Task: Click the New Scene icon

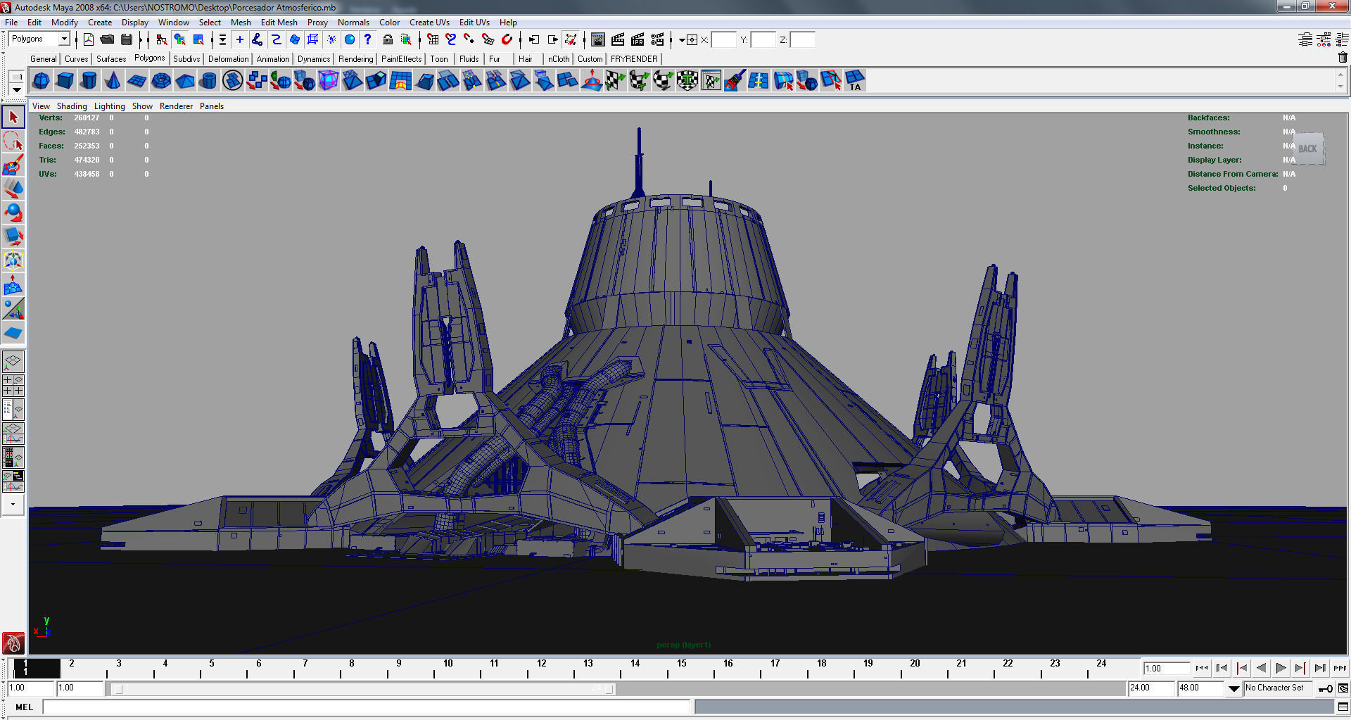Action: point(89,39)
